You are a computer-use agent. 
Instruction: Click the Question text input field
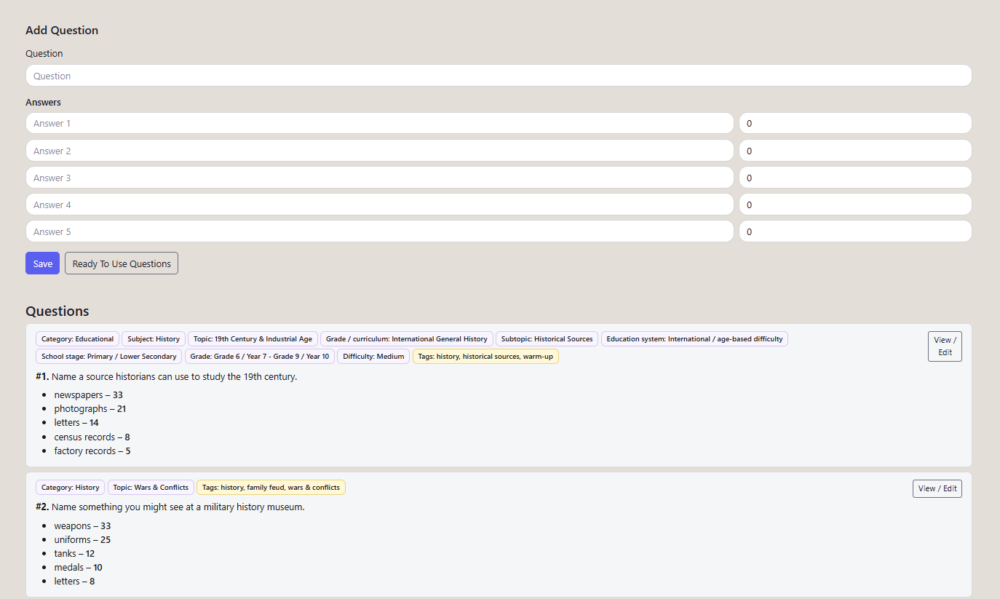pyautogui.click(x=499, y=76)
